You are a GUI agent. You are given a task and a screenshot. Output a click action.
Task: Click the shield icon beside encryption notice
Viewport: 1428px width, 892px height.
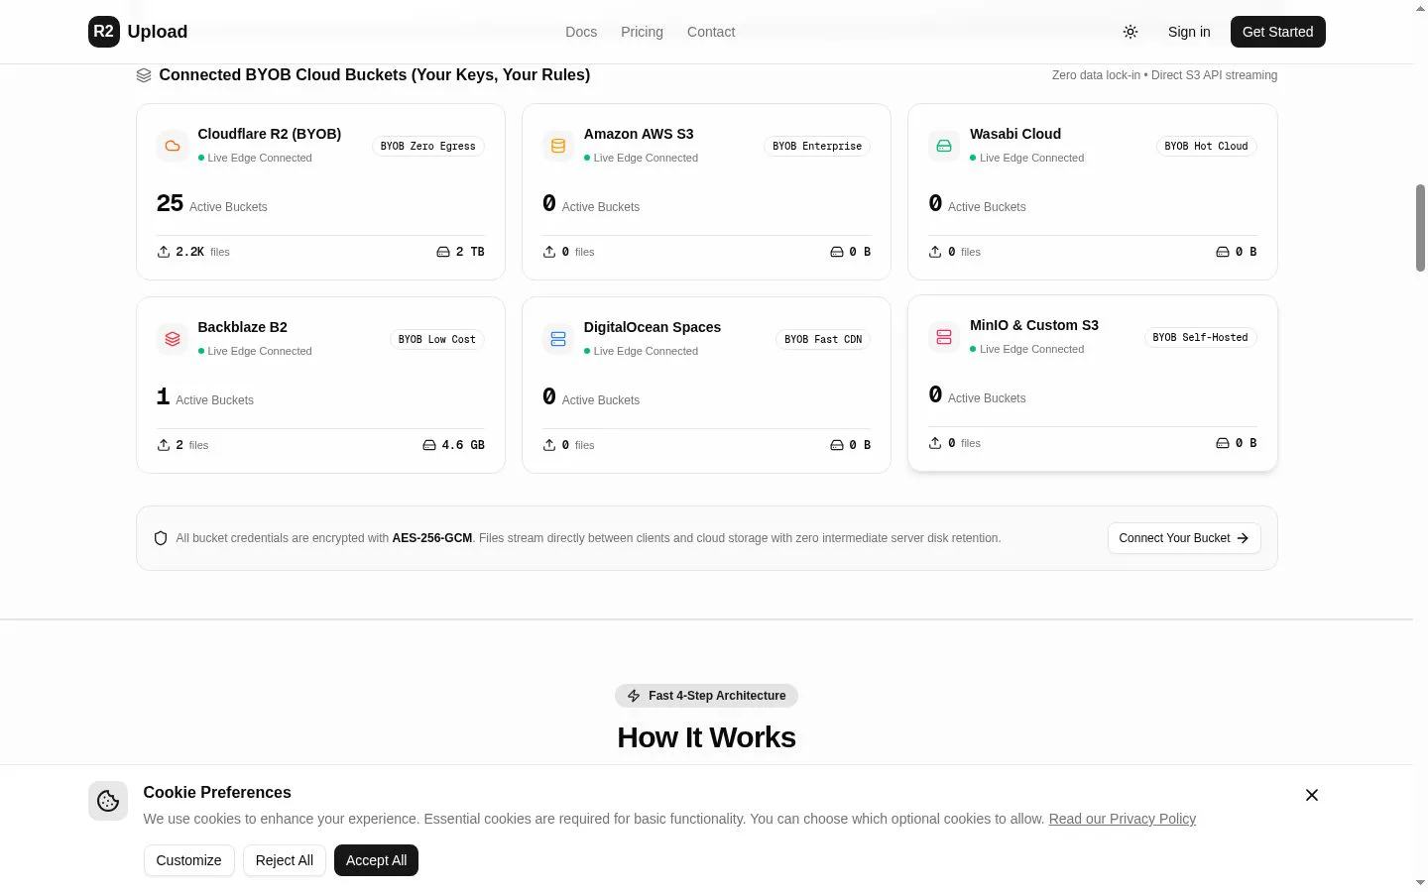tap(161, 538)
